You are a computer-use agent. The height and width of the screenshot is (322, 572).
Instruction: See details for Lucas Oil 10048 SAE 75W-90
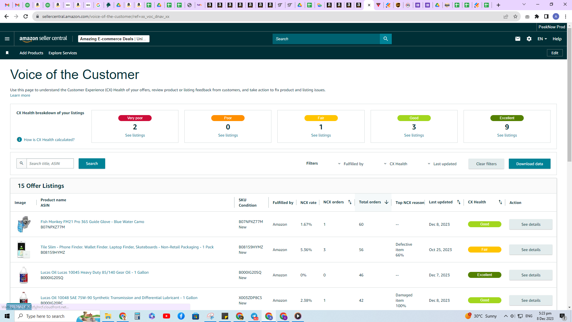[x=531, y=300]
